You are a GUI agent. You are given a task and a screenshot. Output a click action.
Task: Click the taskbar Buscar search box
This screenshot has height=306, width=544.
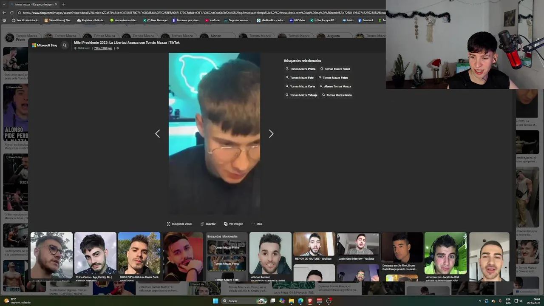[244, 301]
